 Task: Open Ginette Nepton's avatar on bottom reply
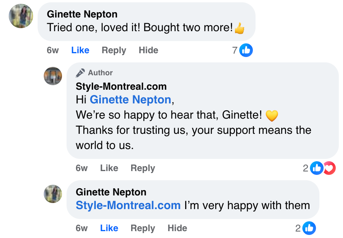(x=53, y=194)
